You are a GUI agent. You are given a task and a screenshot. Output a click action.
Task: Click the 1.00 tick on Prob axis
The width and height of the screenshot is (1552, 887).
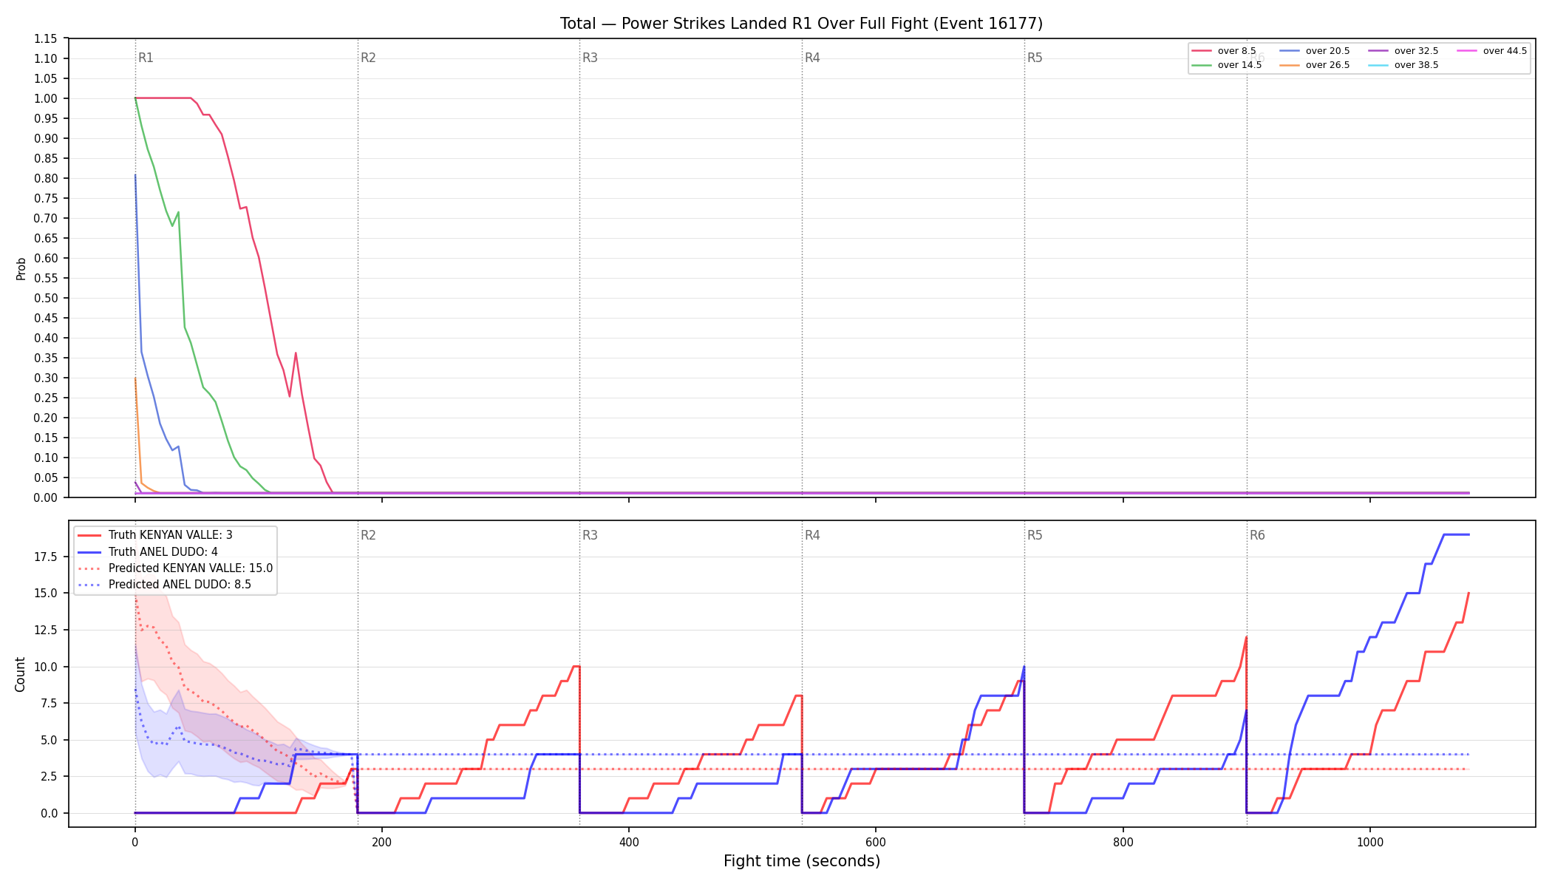(45, 99)
